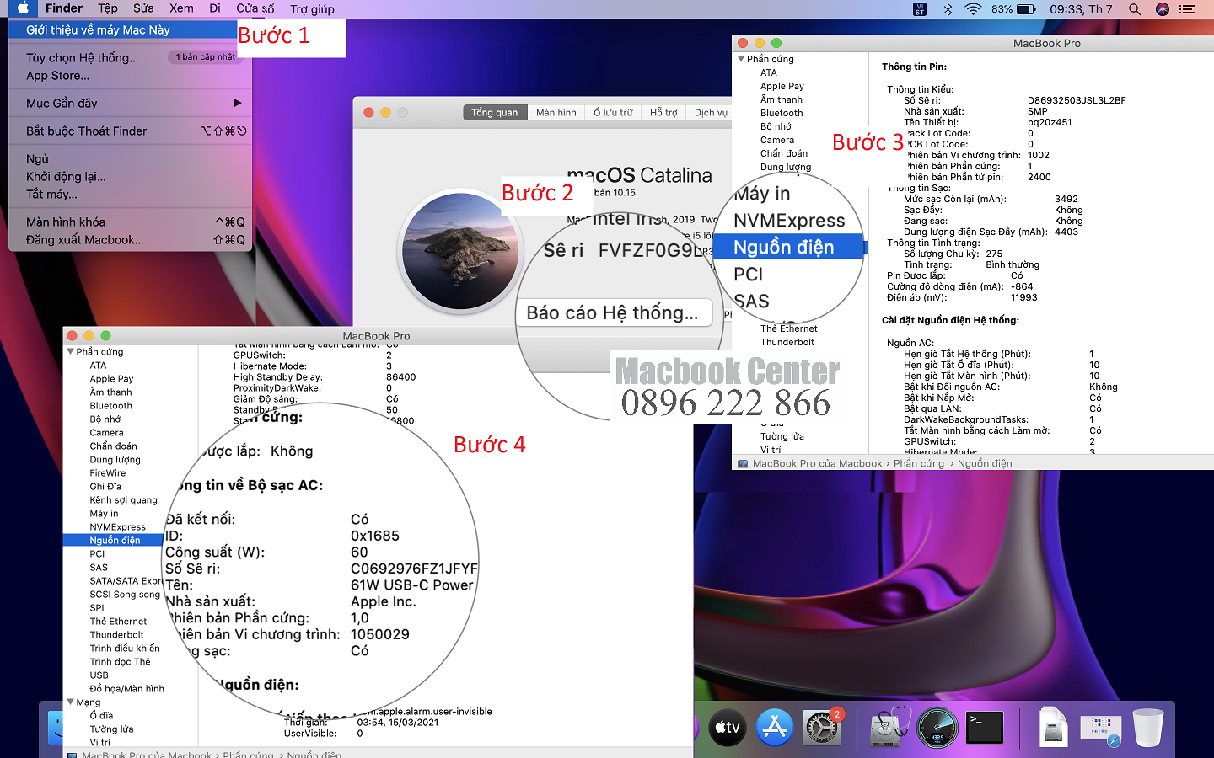Choose Tắt máy... menu item
1214x758 pixels.
tap(130, 194)
